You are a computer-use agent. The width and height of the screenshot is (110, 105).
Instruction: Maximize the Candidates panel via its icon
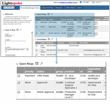pyautogui.click(x=49, y=39)
